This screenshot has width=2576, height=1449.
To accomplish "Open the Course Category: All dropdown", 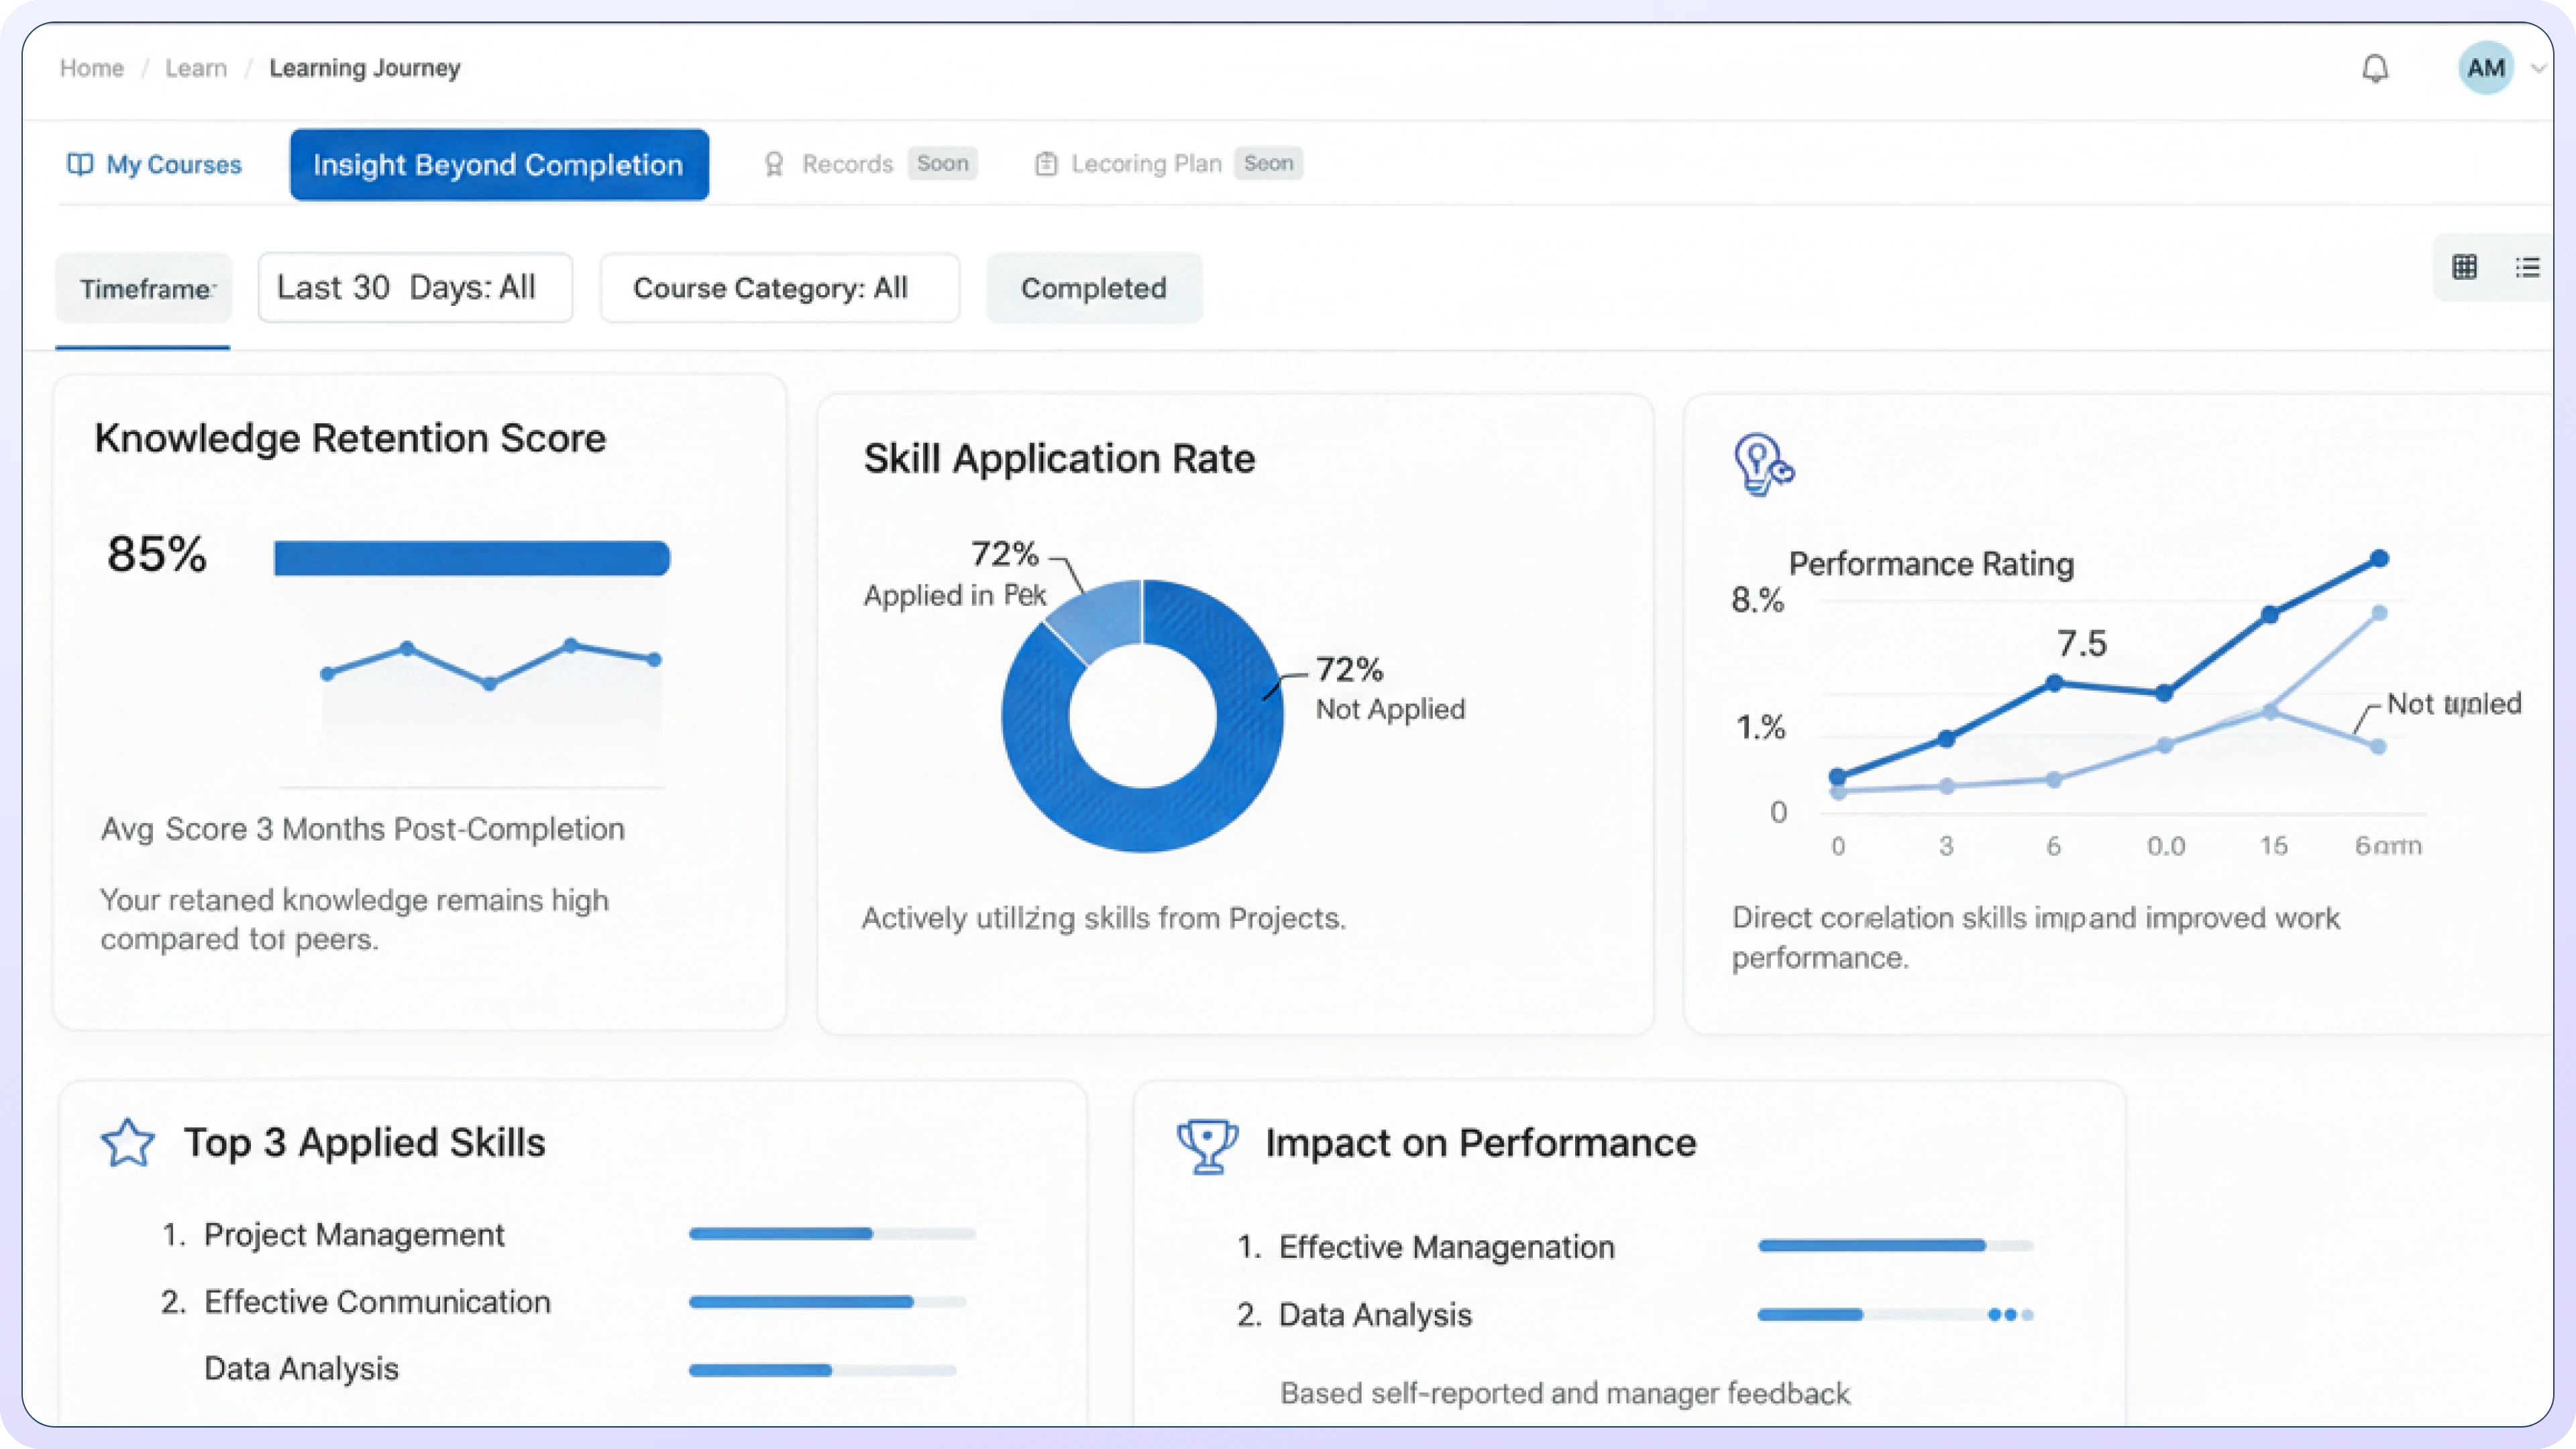I will [x=779, y=289].
